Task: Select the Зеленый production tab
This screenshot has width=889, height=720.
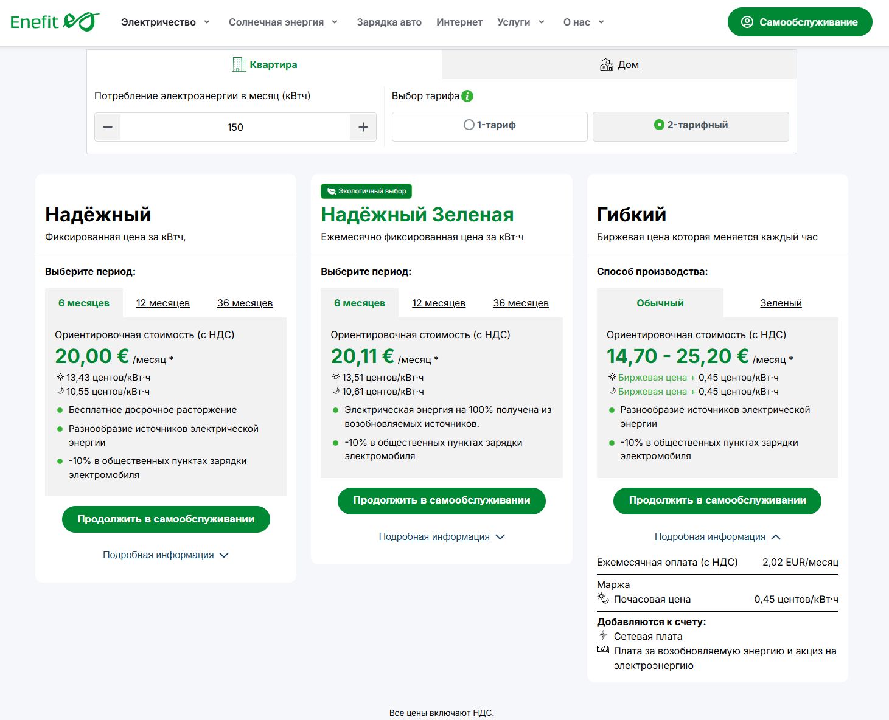Action: (x=781, y=303)
